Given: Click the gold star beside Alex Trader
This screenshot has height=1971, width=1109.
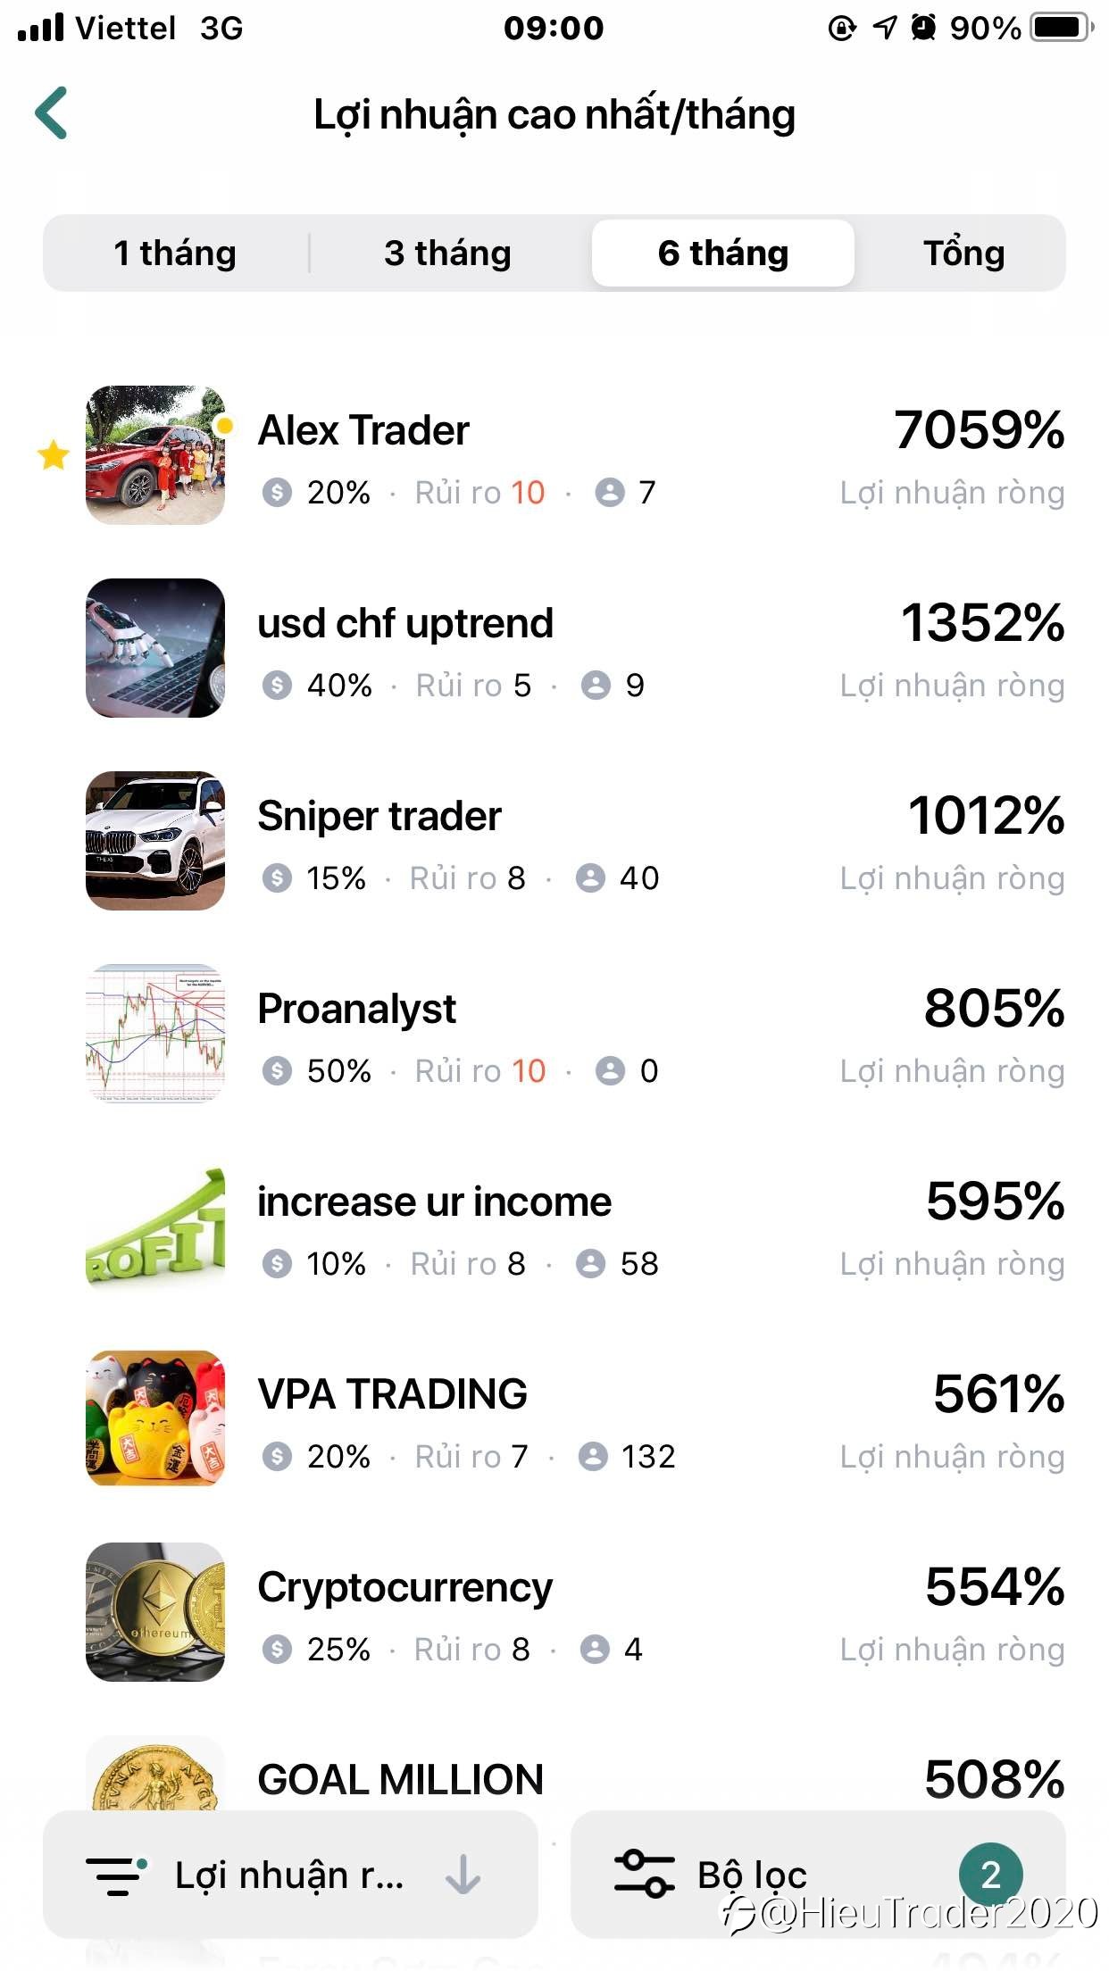Looking at the screenshot, I should [54, 455].
